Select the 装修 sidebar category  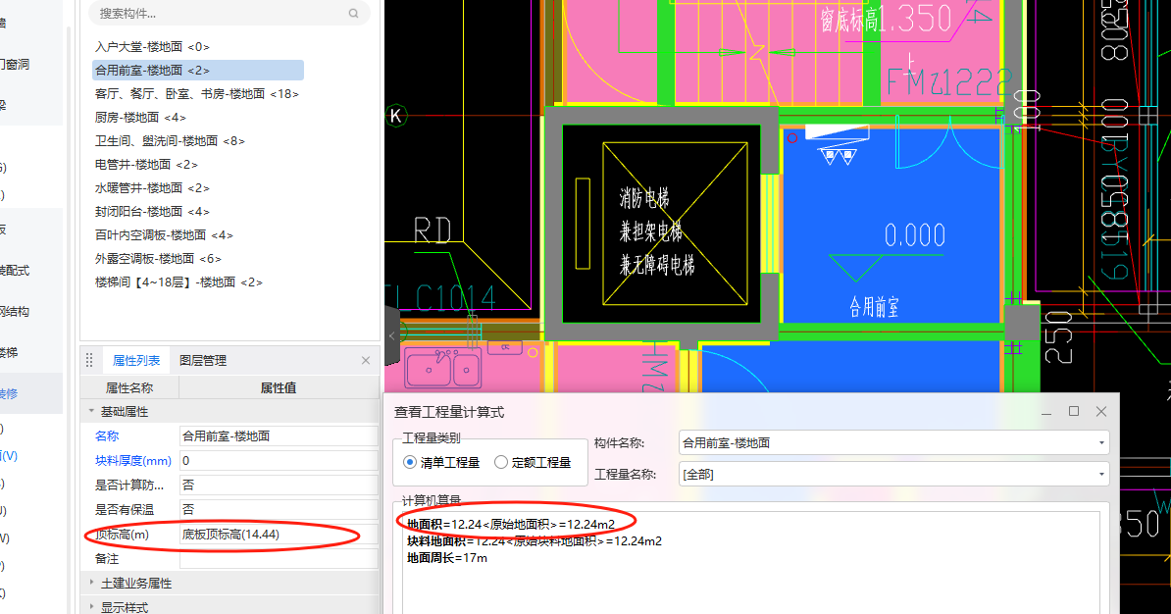(9, 393)
